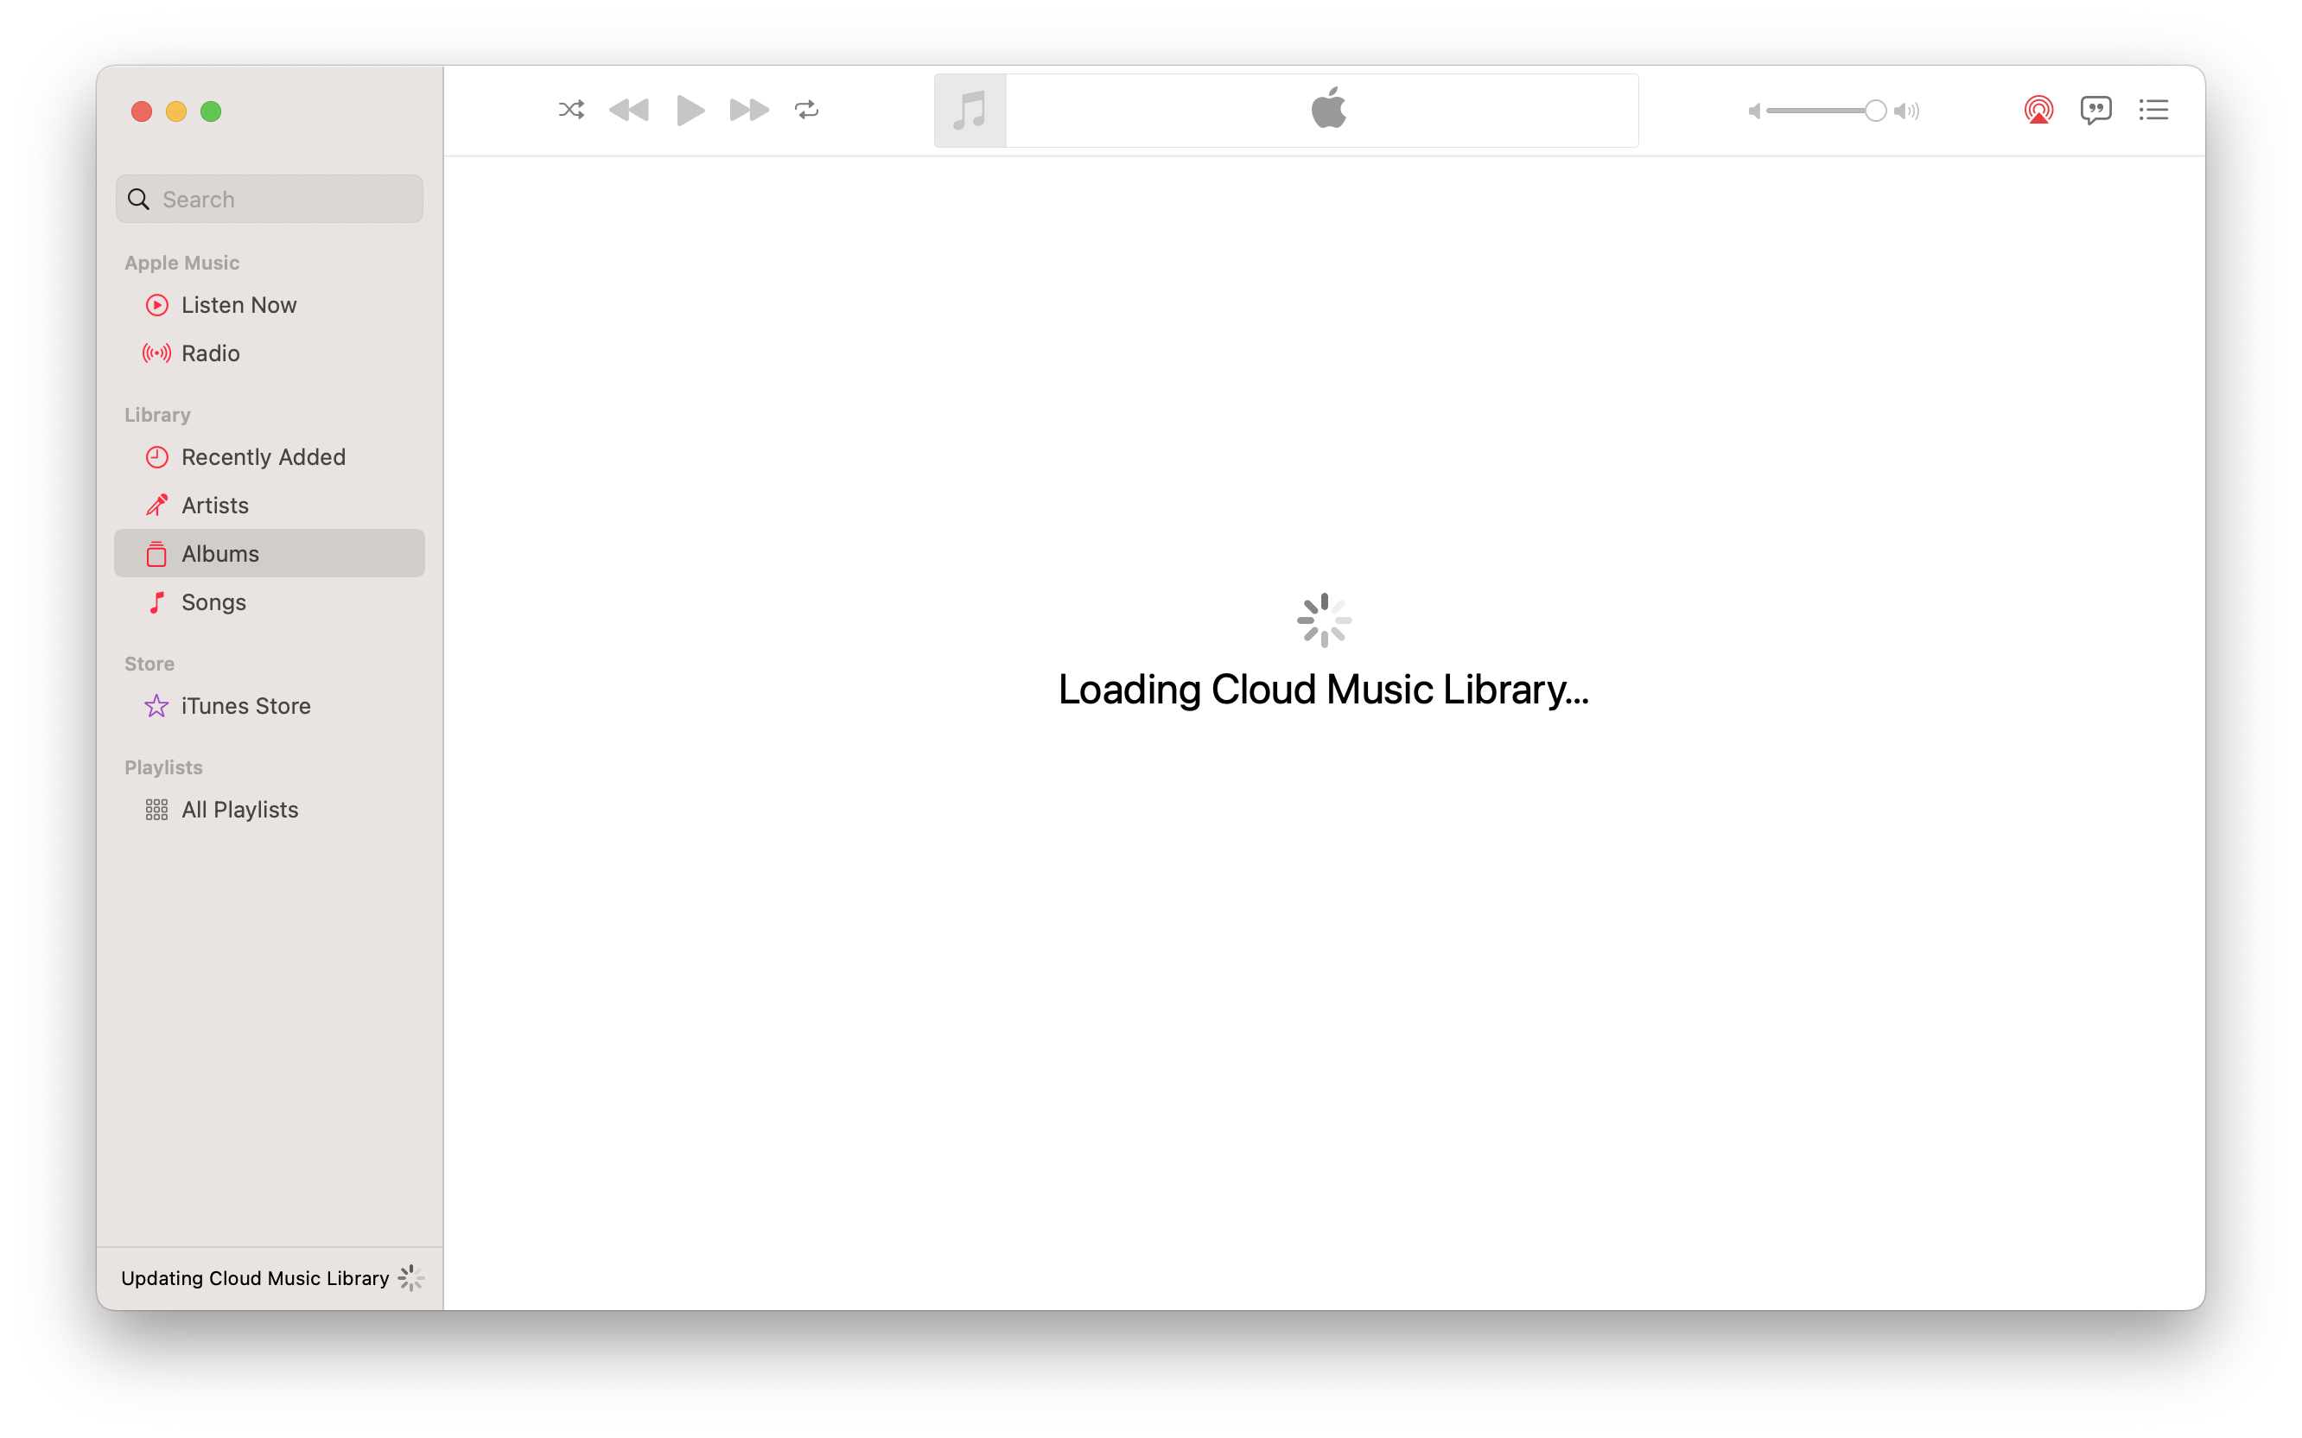Toggle repeat mode
Screen dimensions: 2302x1438
coord(807,111)
